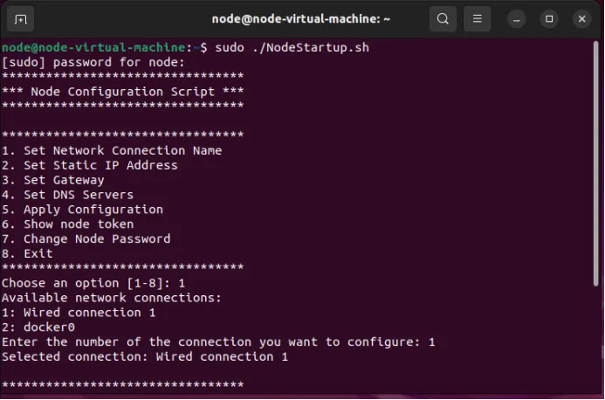The height and width of the screenshot is (400, 605).
Task: Click the 'Choose an option [1-8]' prompt
Action: (x=86, y=283)
